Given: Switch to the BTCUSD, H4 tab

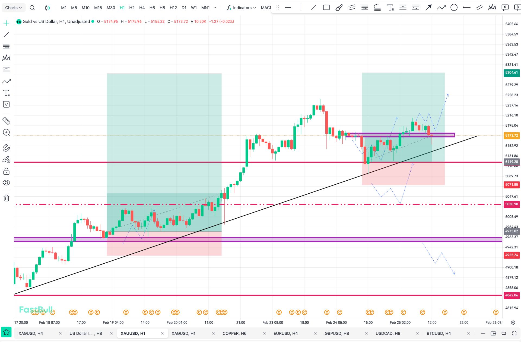Looking at the screenshot, I should 439,333.
